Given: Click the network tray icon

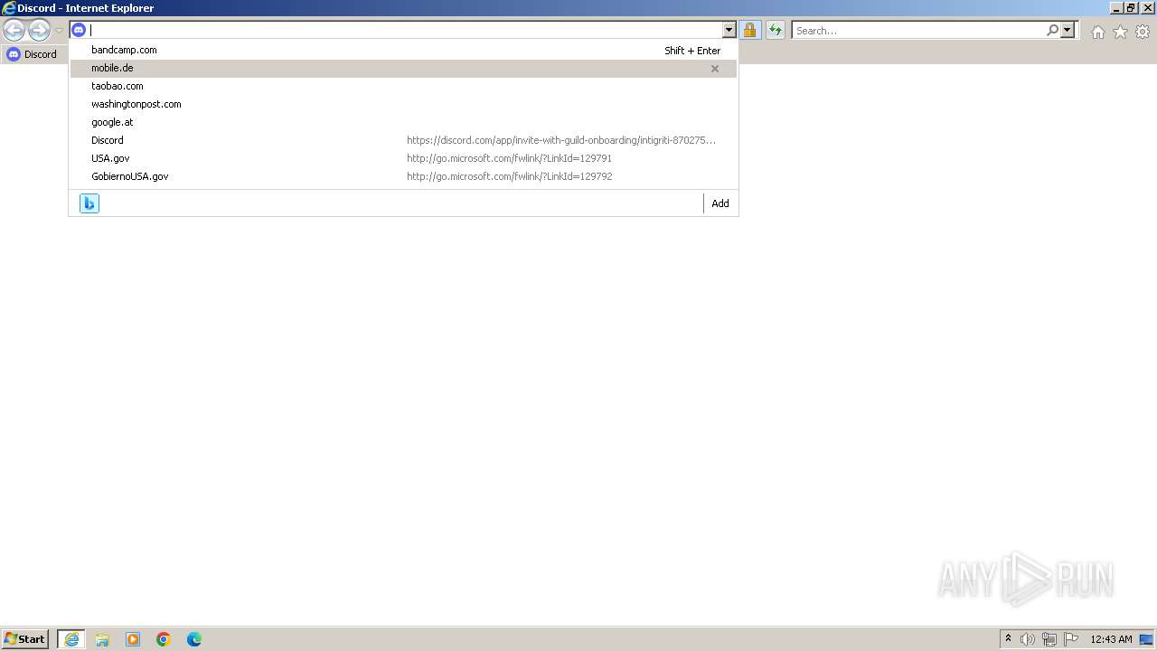Looking at the screenshot, I should click(x=1049, y=639).
